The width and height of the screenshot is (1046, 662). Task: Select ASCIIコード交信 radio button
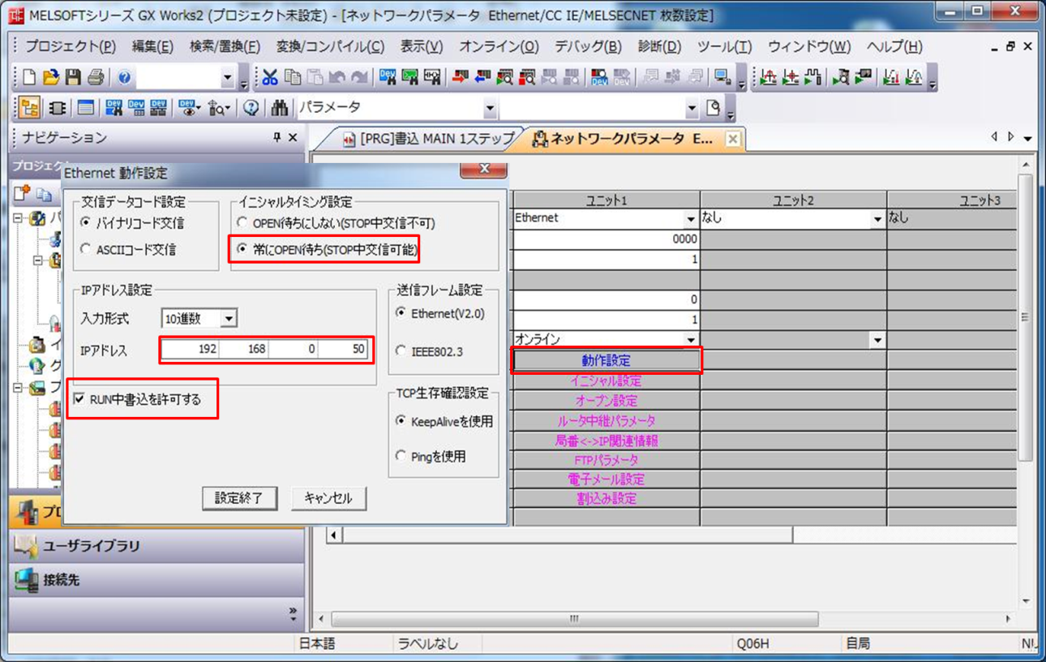85,250
